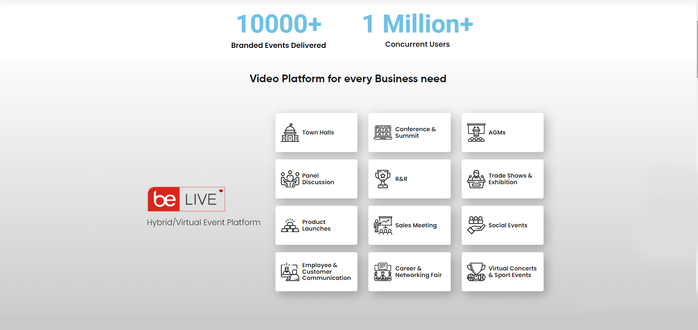Select the Conference & Summit label
Image resolution: width=698 pixels, height=330 pixels.
416,133
